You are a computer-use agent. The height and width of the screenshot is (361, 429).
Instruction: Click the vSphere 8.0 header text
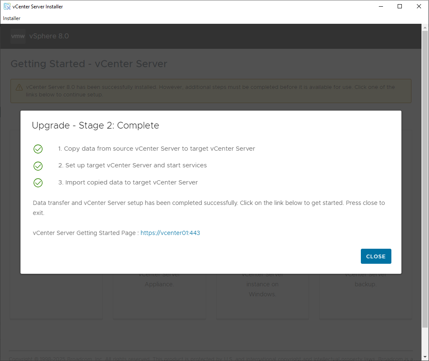click(49, 36)
